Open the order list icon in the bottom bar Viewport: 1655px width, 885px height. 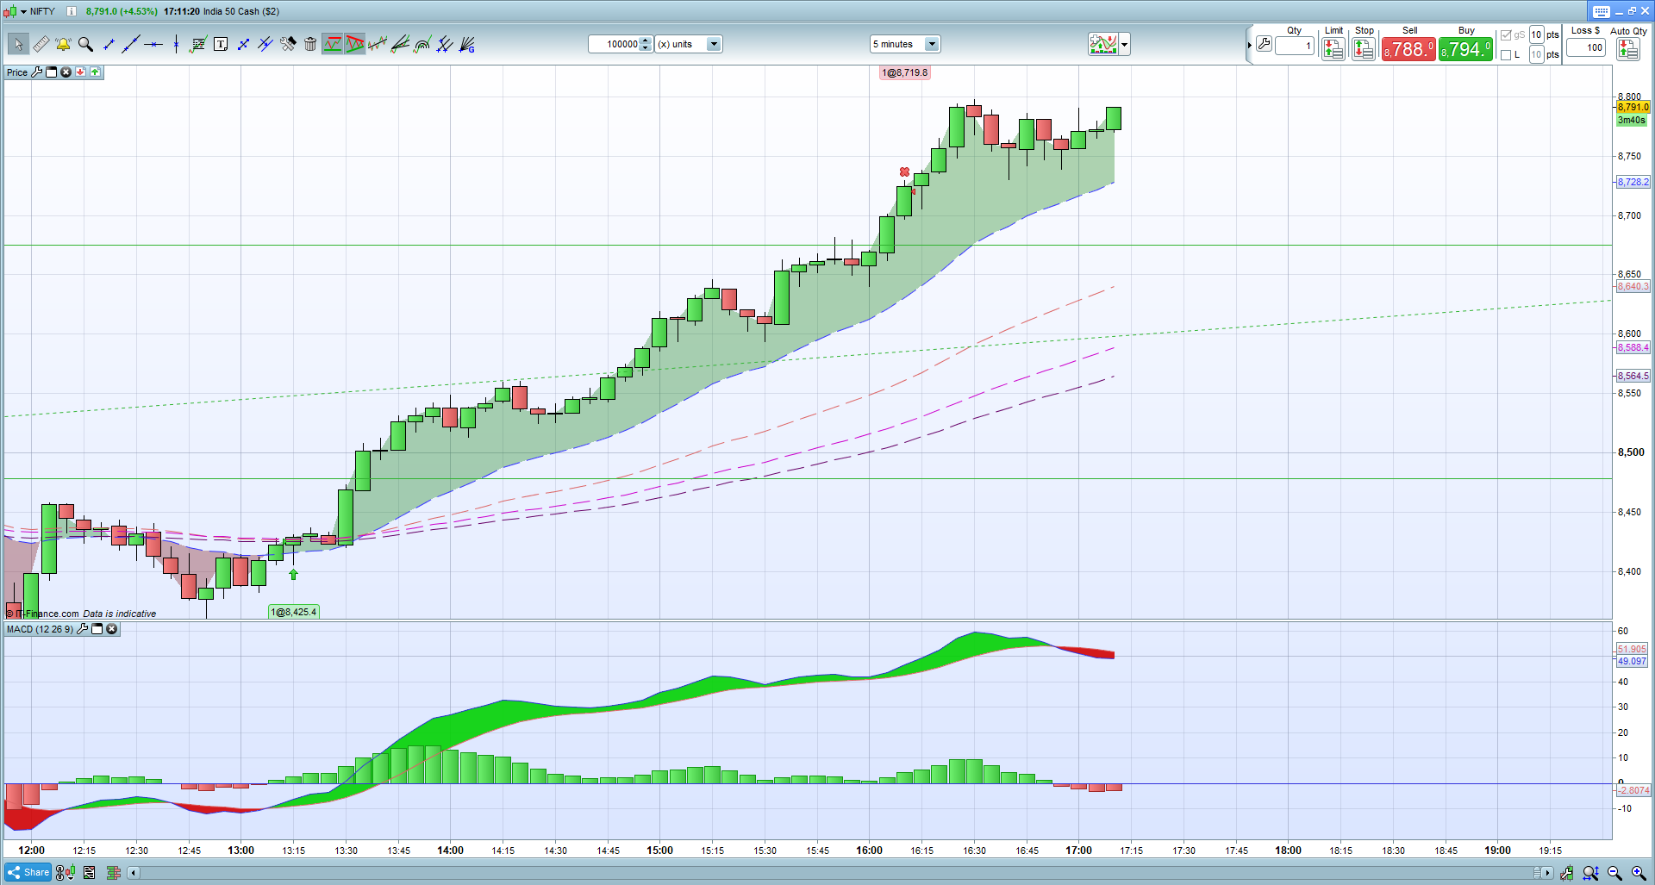[89, 873]
